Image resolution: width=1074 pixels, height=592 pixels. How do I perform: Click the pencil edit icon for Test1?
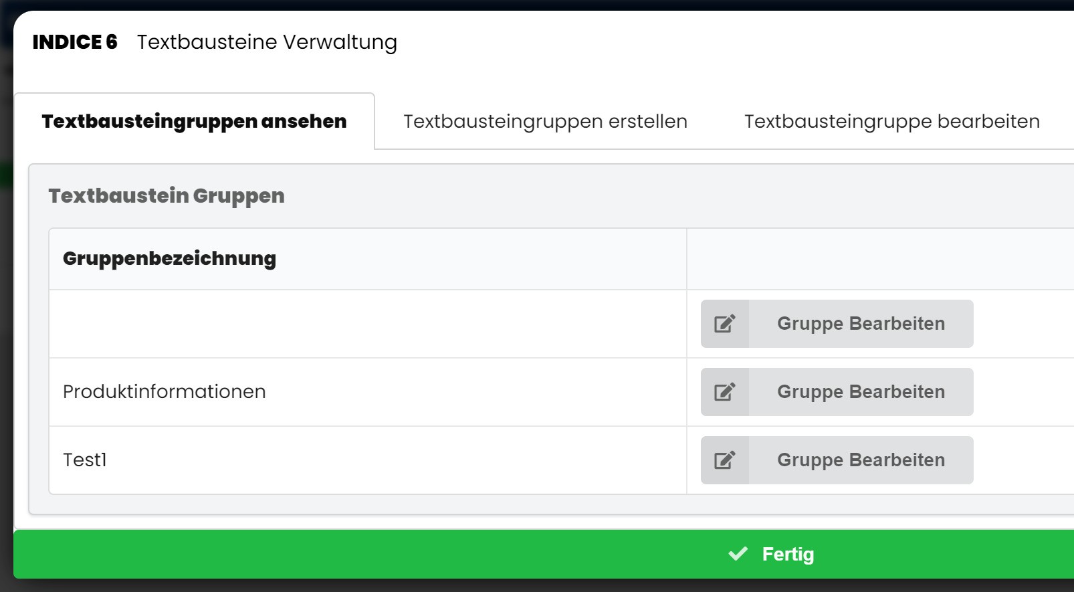click(x=725, y=460)
